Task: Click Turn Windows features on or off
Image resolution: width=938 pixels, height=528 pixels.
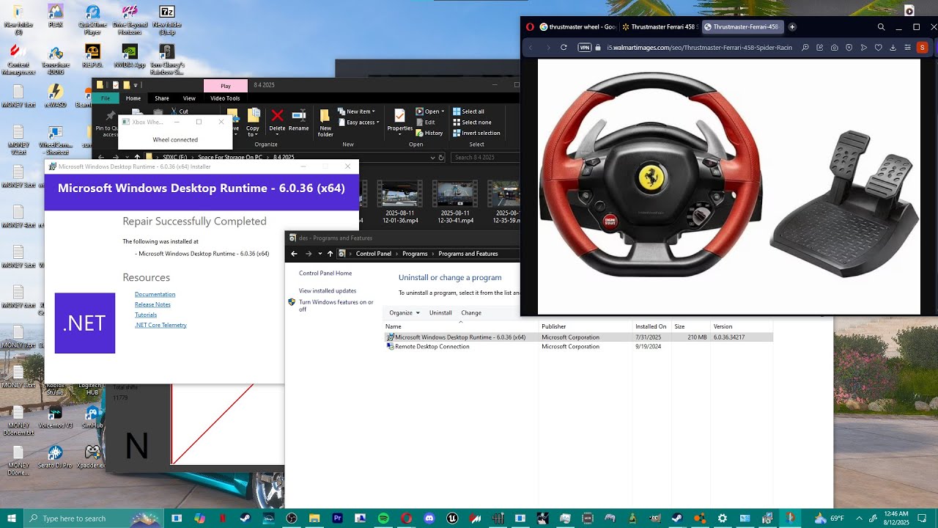Action: coord(336,305)
